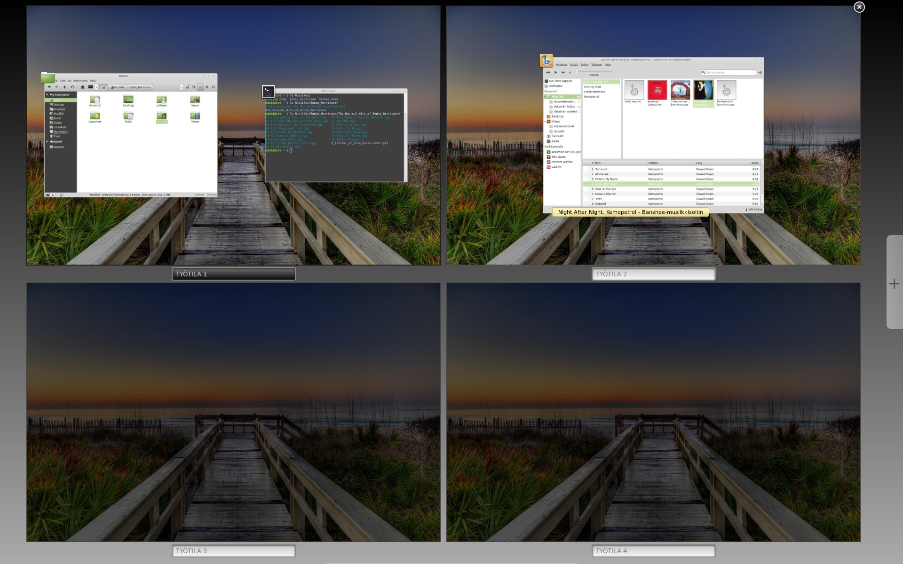903x564 pixels.
Task: Click the Home toolbar icon in file manager
Action: click(83, 87)
